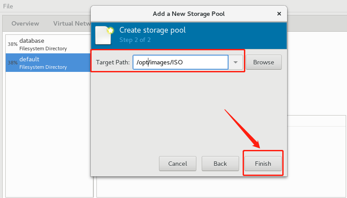
Task: Click the Add a New Storage Pool title bar
Action: (x=188, y=14)
